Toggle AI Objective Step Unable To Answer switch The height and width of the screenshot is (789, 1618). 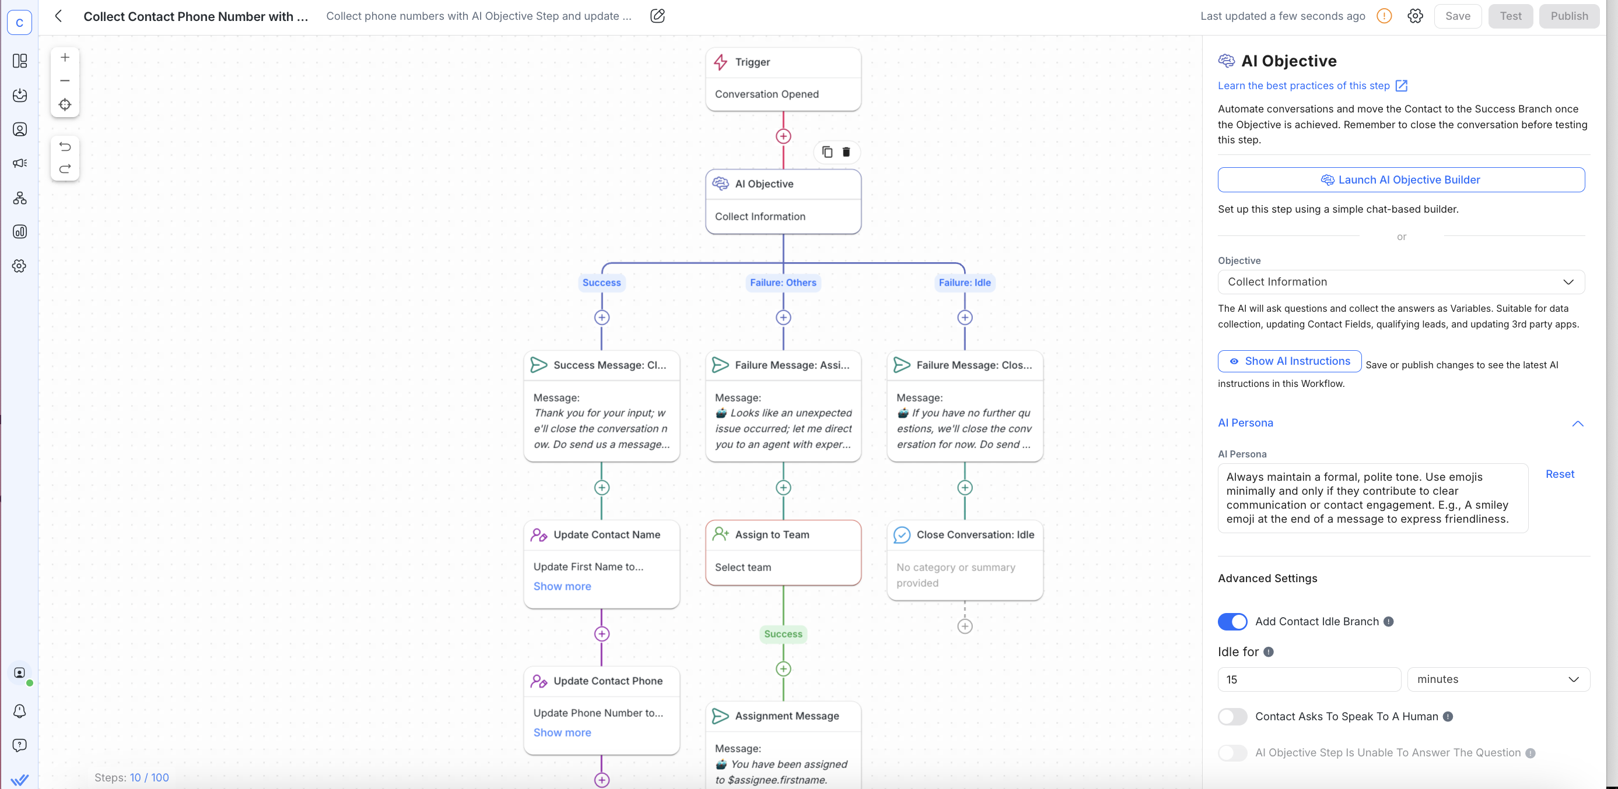pyautogui.click(x=1232, y=753)
